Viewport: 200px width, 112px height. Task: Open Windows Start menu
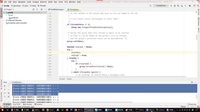tap(2, 110)
